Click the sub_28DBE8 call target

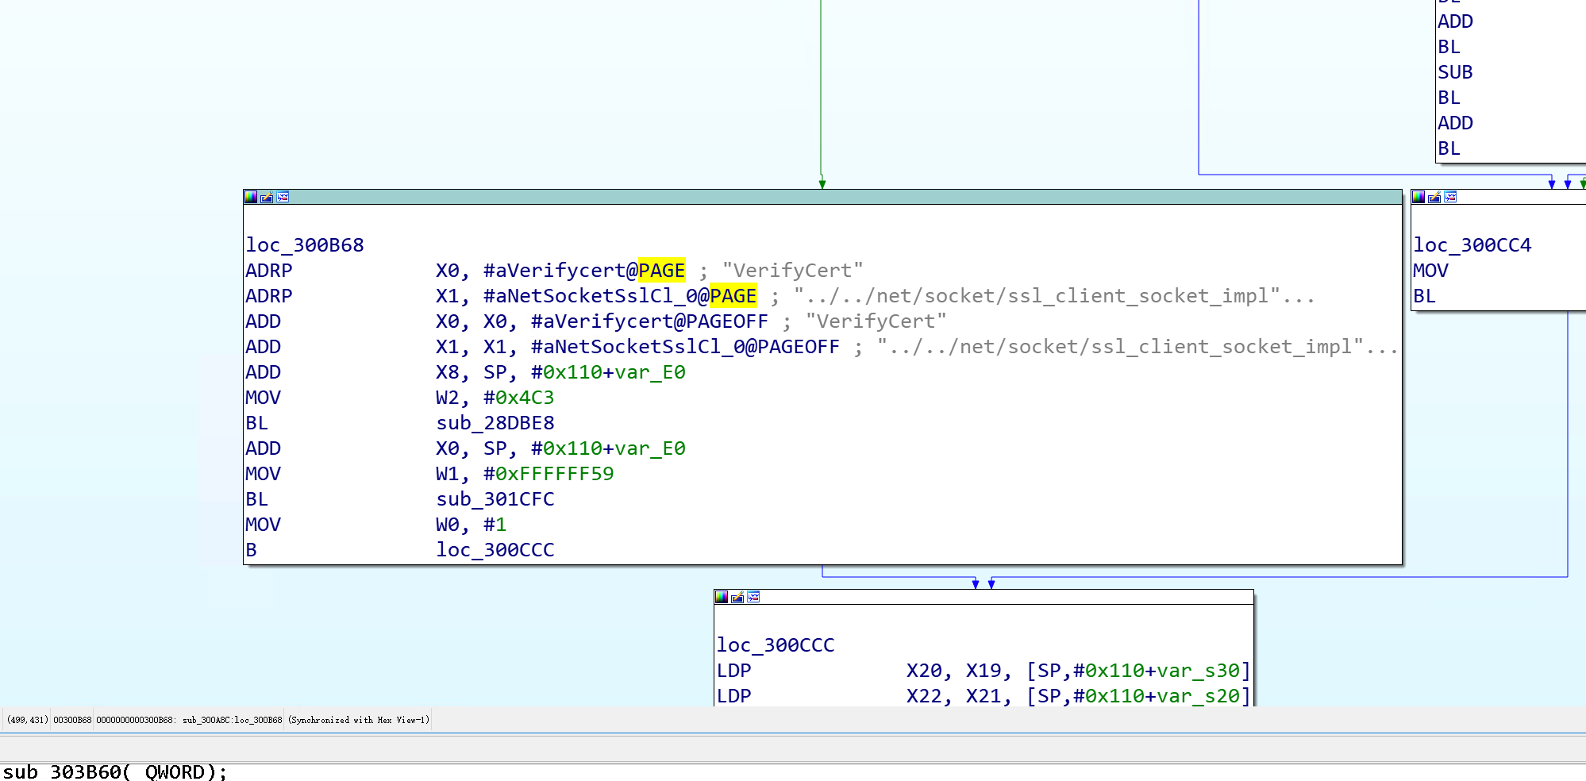tap(495, 423)
